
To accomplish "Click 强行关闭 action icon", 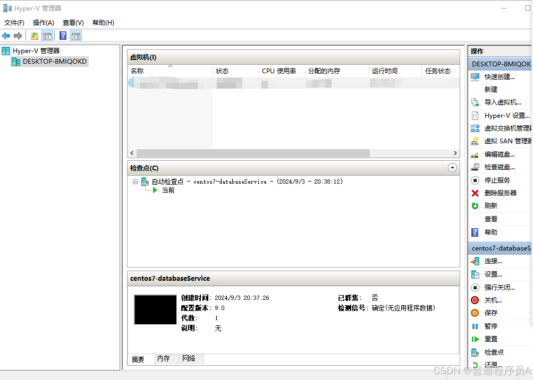I will 475,287.
